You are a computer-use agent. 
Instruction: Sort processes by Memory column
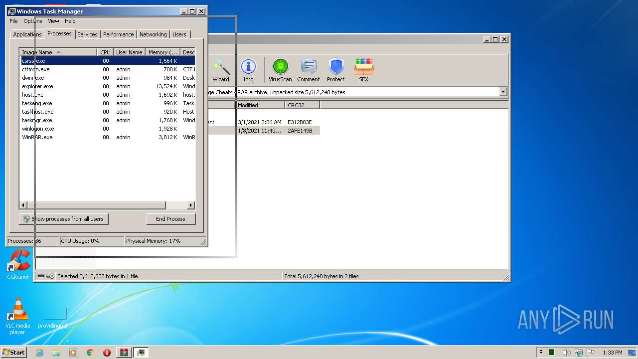point(163,52)
